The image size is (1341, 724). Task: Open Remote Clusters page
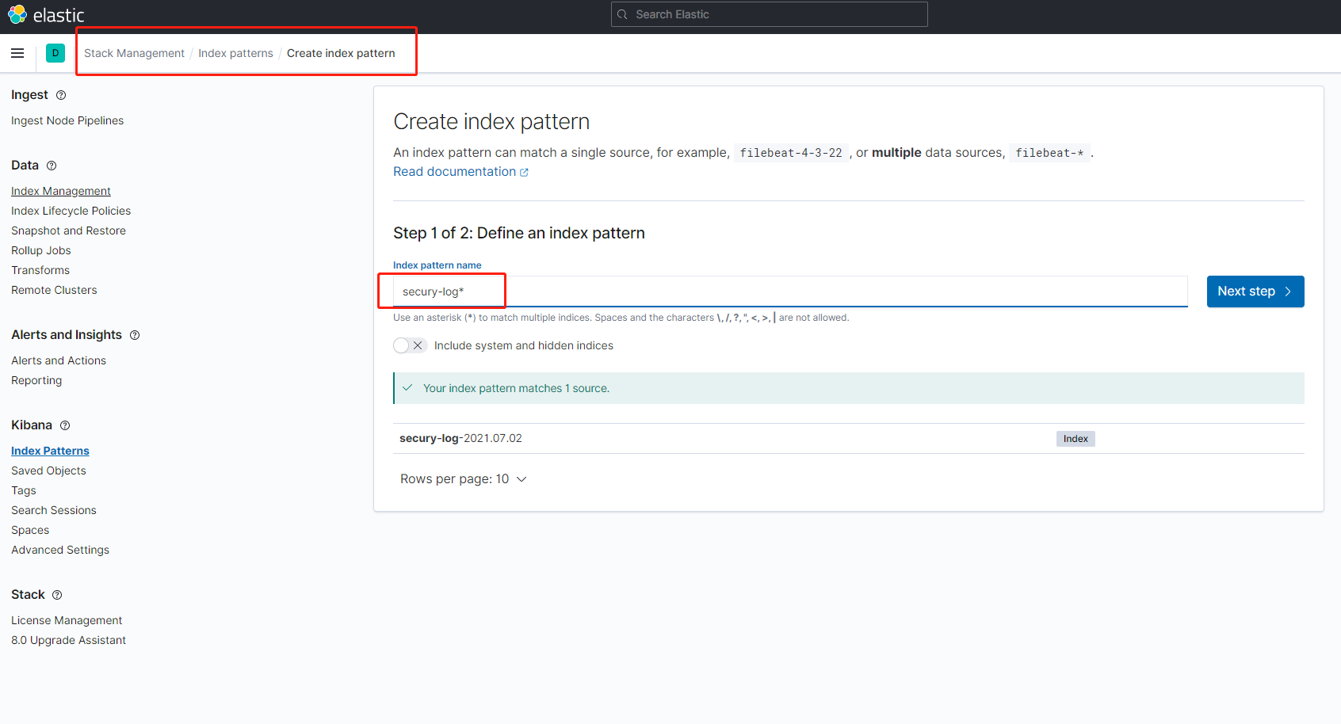click(x=54, y=290)
